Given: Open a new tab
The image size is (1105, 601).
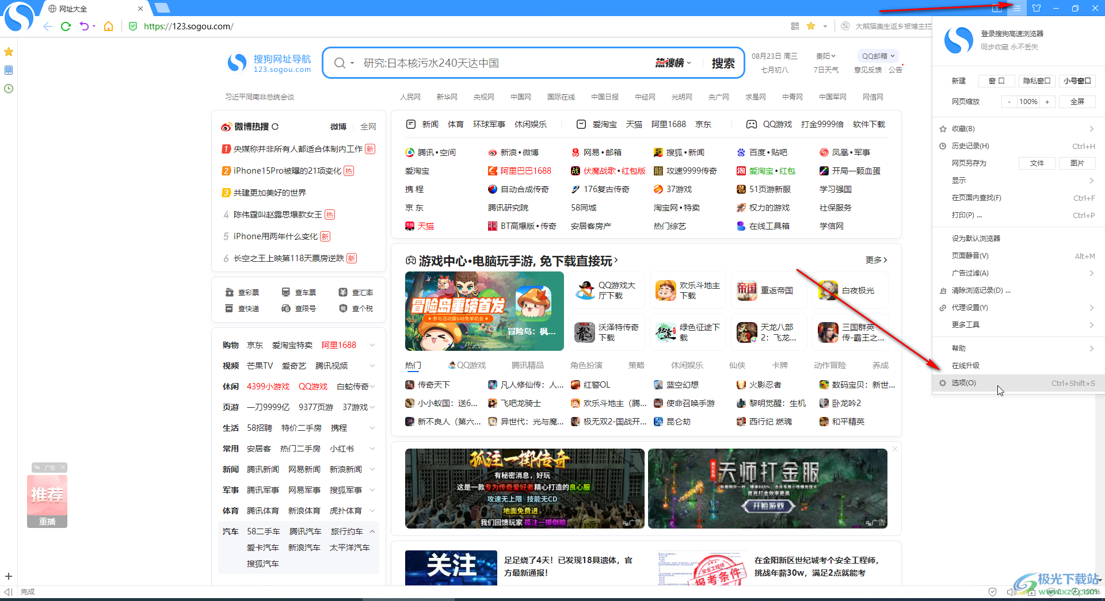Looking at the screenshot, I should pyautogui.click(x=163, y=8).
